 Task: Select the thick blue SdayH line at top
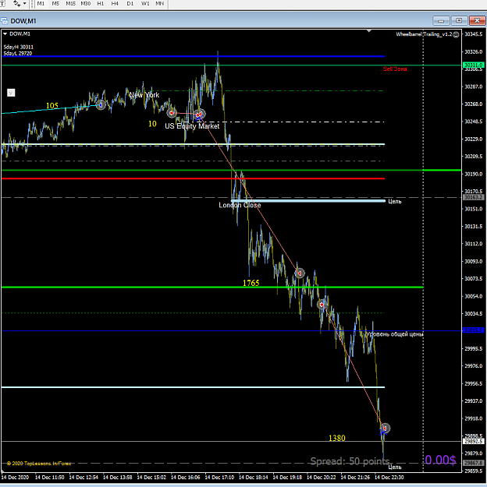[193, 56]
